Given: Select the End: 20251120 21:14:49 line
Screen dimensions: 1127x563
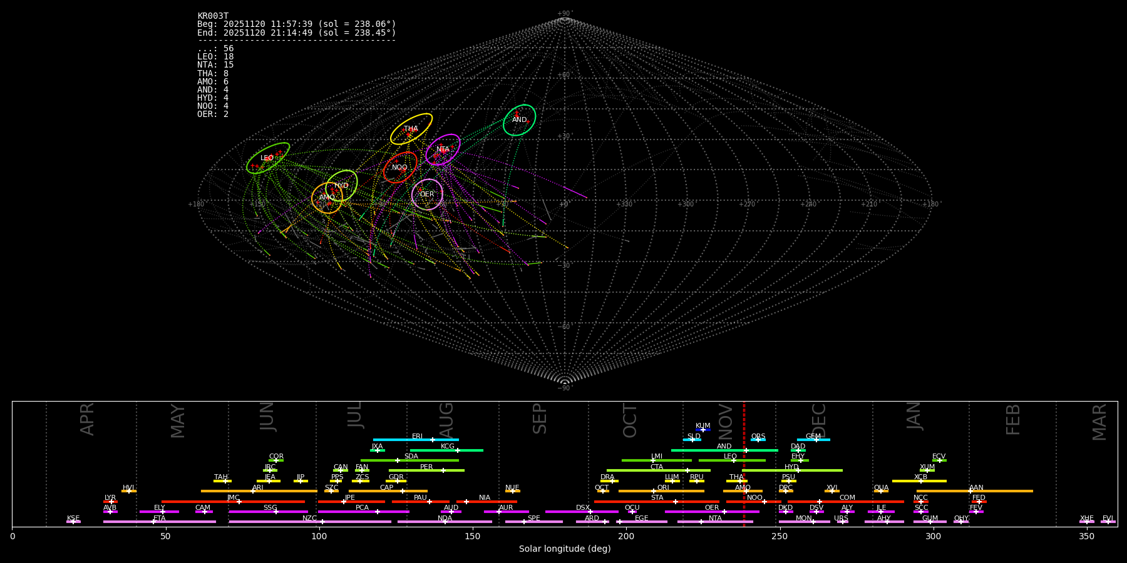Looking at the screenshot, I should pyautogui.click(x=297, y=33).
